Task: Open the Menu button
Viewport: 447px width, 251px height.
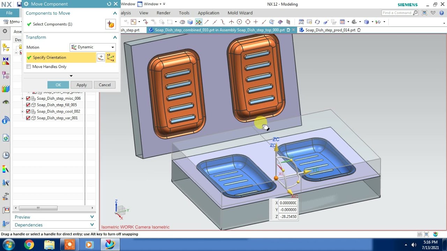Action: (x=12, y=22)
